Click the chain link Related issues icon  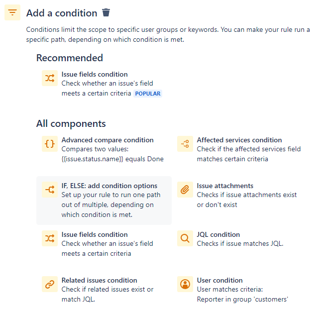coord(50,284)
